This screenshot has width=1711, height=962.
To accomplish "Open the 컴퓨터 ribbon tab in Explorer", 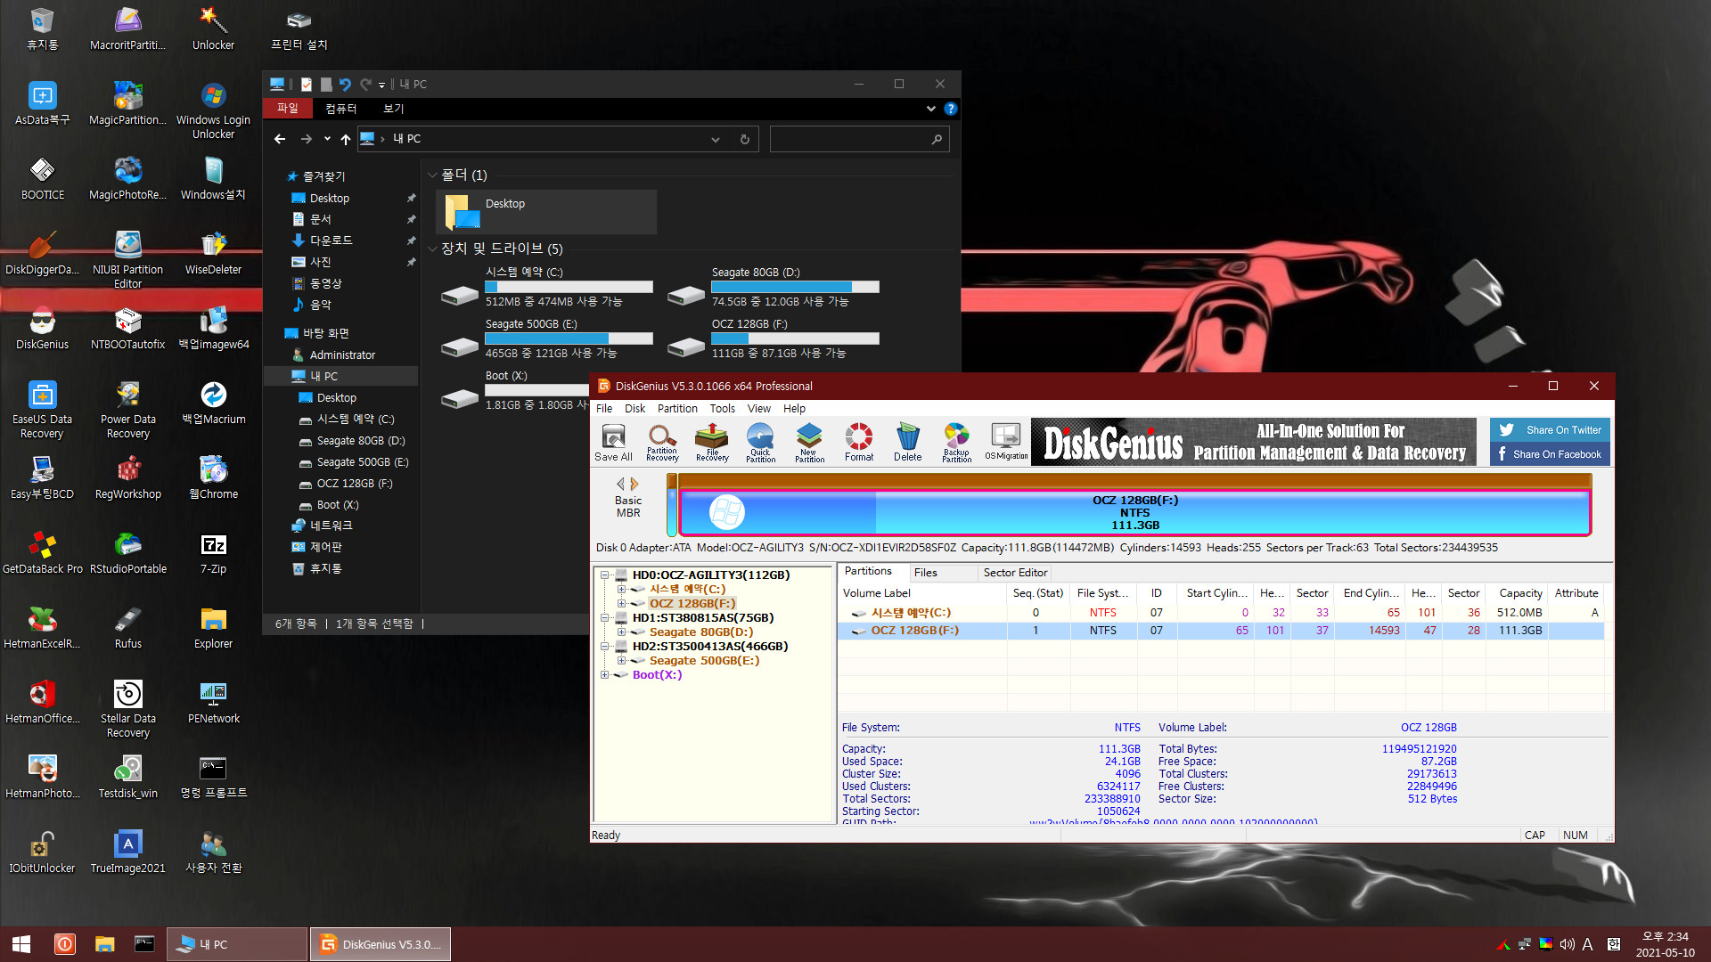I will tap(341, 109).
